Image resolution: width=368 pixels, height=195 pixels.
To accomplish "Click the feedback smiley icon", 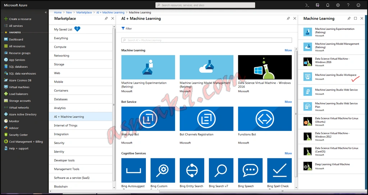I will click(358, 5).
